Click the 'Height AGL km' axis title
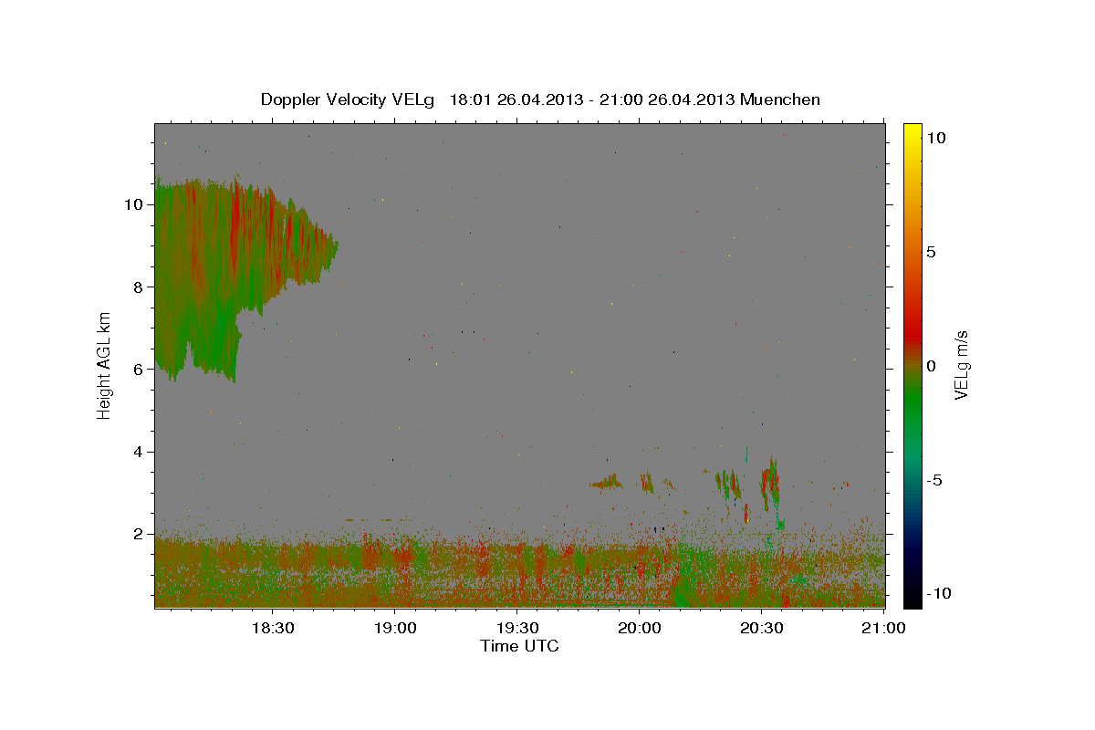The image size is (1095, 730). (104, 365)
